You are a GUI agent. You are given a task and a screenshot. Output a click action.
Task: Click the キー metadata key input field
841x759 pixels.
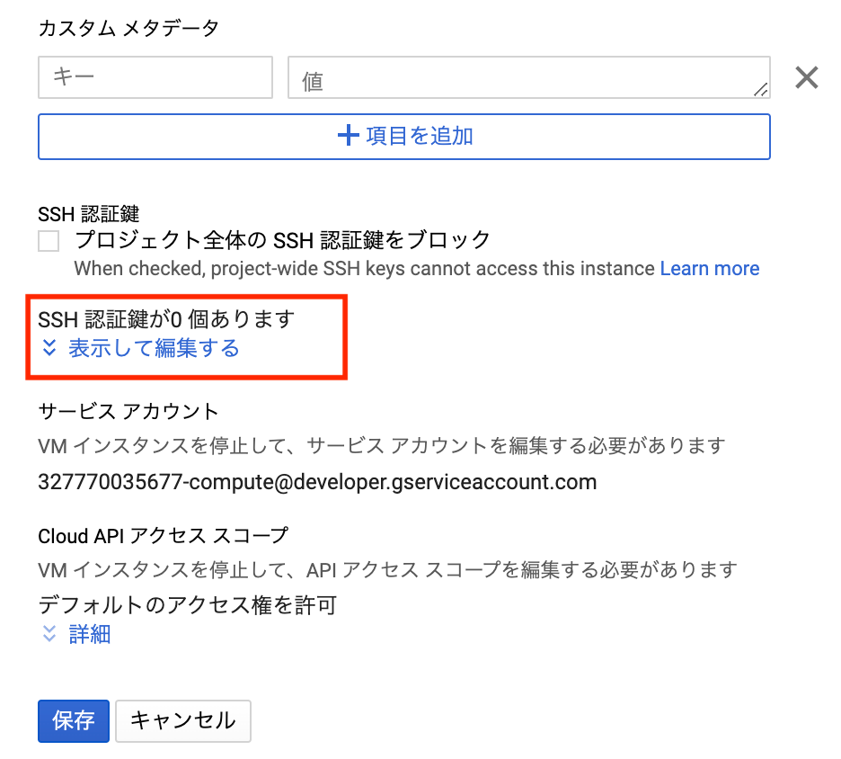point(155,77)
